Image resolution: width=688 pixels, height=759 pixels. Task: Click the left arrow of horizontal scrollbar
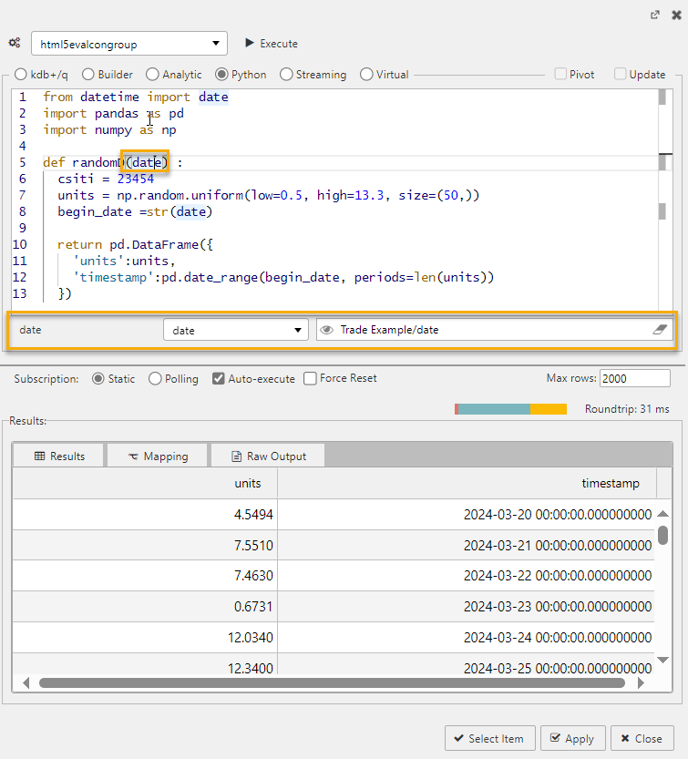tap(26, 682)
